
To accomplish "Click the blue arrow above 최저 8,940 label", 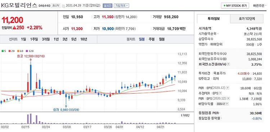I will (66, 106).
